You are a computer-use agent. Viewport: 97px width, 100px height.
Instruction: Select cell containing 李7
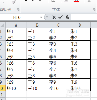coord(58,69)
